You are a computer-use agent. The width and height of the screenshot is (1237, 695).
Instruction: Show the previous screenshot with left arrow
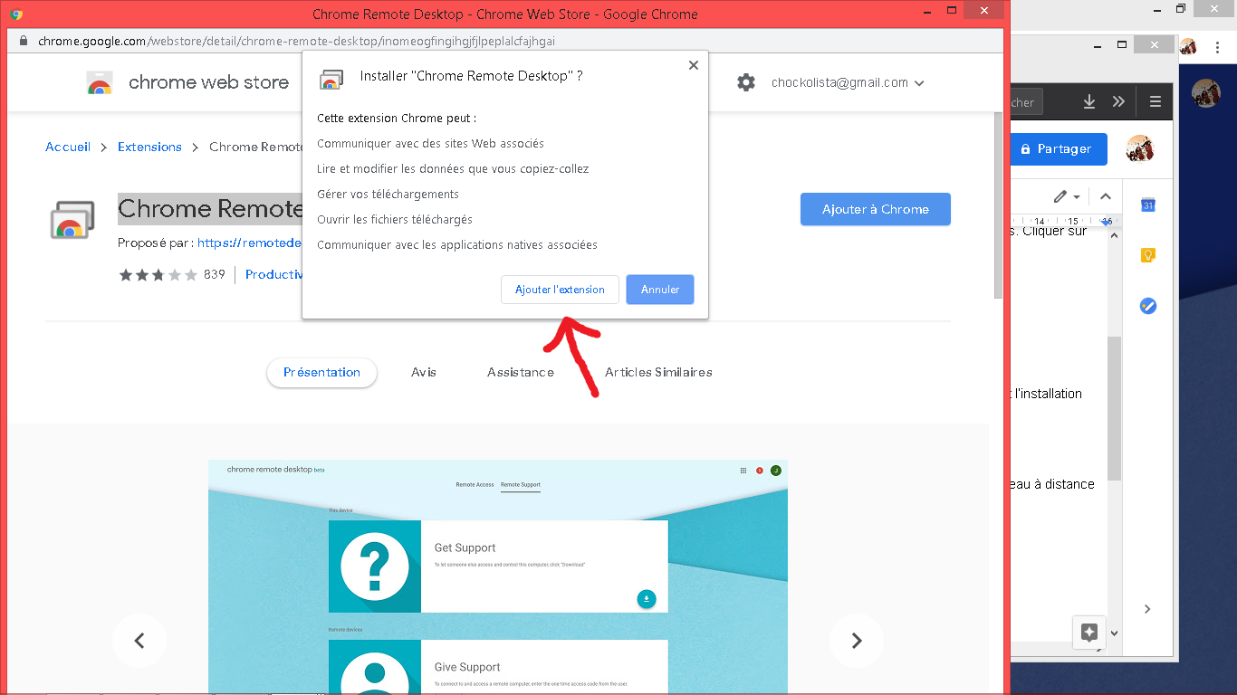139,641
